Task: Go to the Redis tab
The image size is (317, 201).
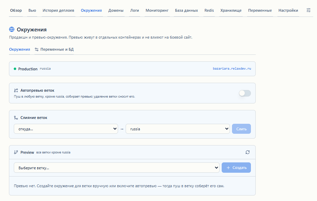Action: click(x=209, y=10)
